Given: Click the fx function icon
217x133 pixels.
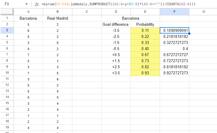Looking at the screenshot, I should tap(37, 4).
